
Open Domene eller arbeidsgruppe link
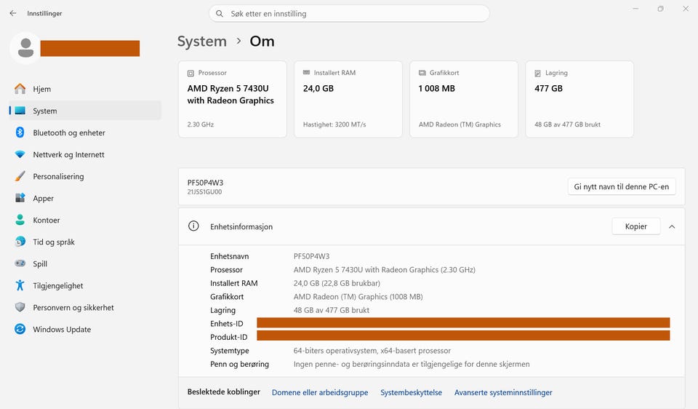[320, 392]
